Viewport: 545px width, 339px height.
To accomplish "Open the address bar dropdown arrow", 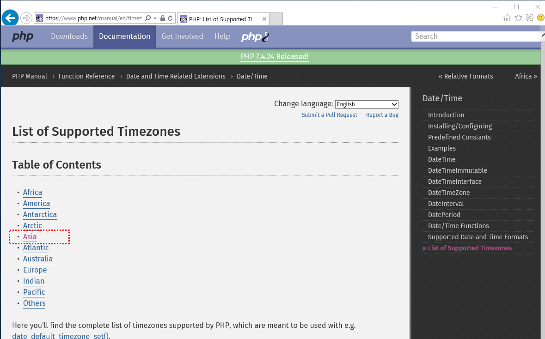I will click(155, 18).
